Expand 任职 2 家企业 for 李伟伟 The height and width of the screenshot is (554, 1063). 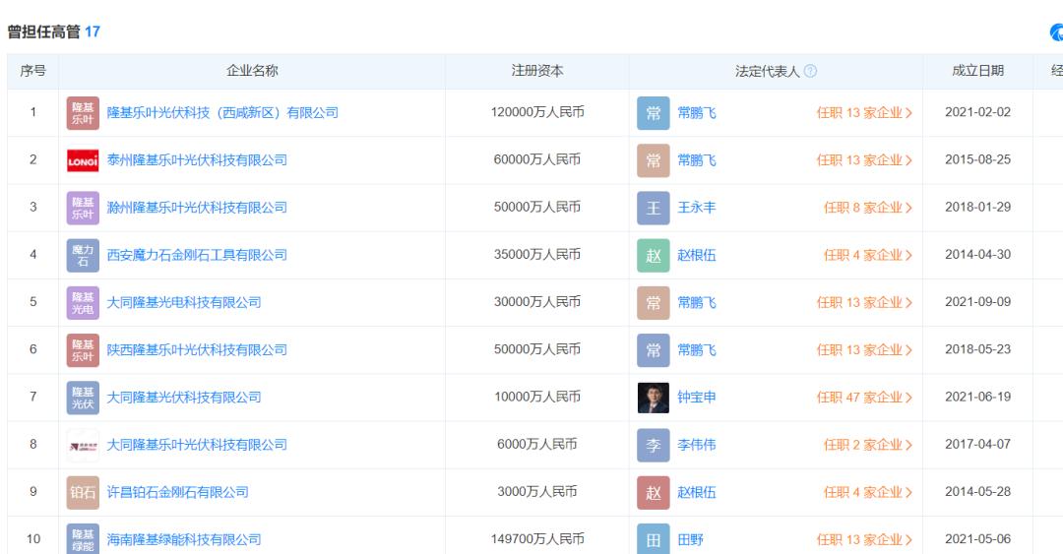point(868,445)
